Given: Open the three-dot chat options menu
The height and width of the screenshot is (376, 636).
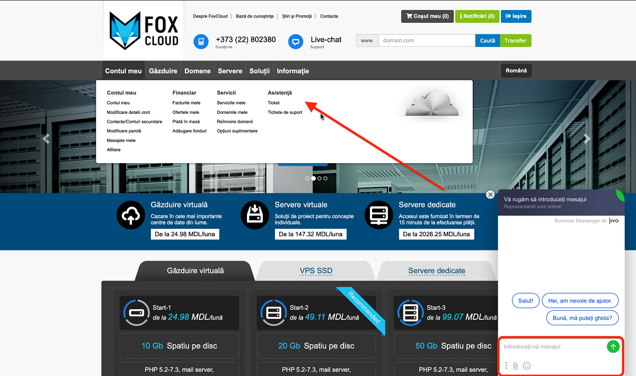Looking at the screenshot, I should [506, 365].
